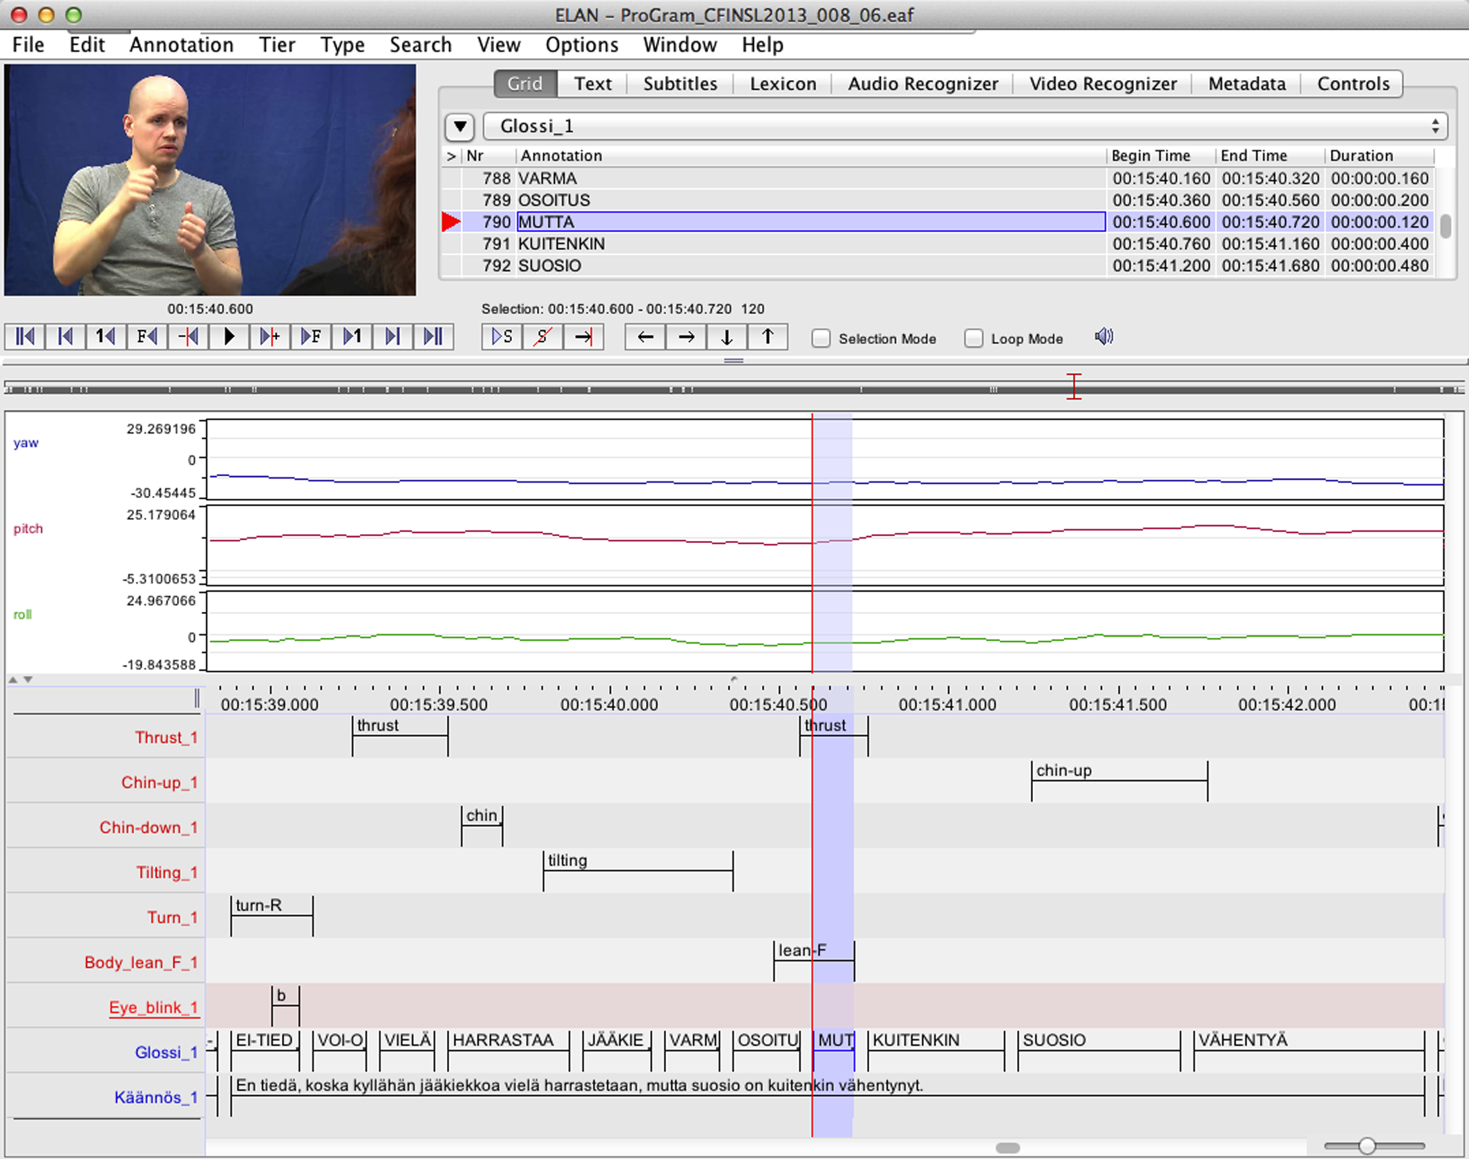Click the horizontal timeline scrollbar thumb
1469x1159 pixels.
(x=1008, y=1147)
